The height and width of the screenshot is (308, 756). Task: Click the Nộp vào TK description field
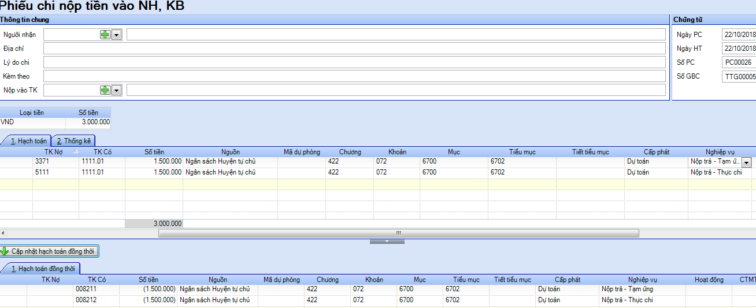pos(396,90)
